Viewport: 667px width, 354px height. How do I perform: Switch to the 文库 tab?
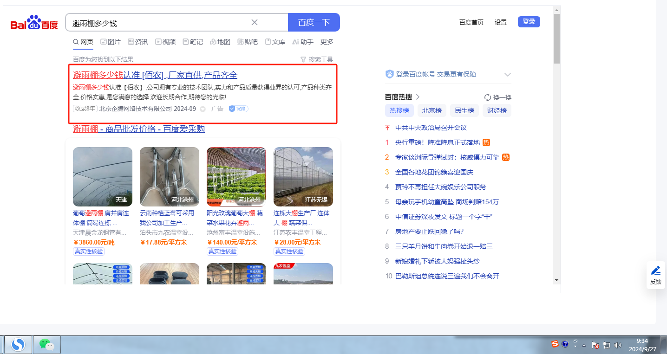pyautogui.click(x=275, y=42)
